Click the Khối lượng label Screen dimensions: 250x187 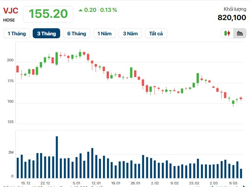[x=234, y=9]
